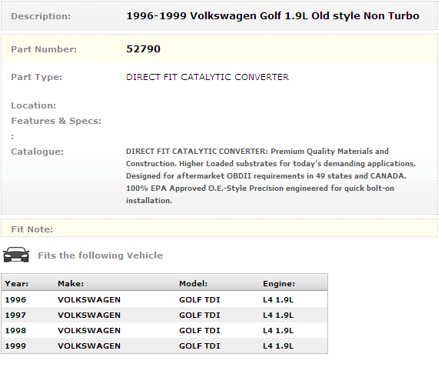
Task: Click GOLF TDI in the 1999 row
Action: [x=200, y=346]
